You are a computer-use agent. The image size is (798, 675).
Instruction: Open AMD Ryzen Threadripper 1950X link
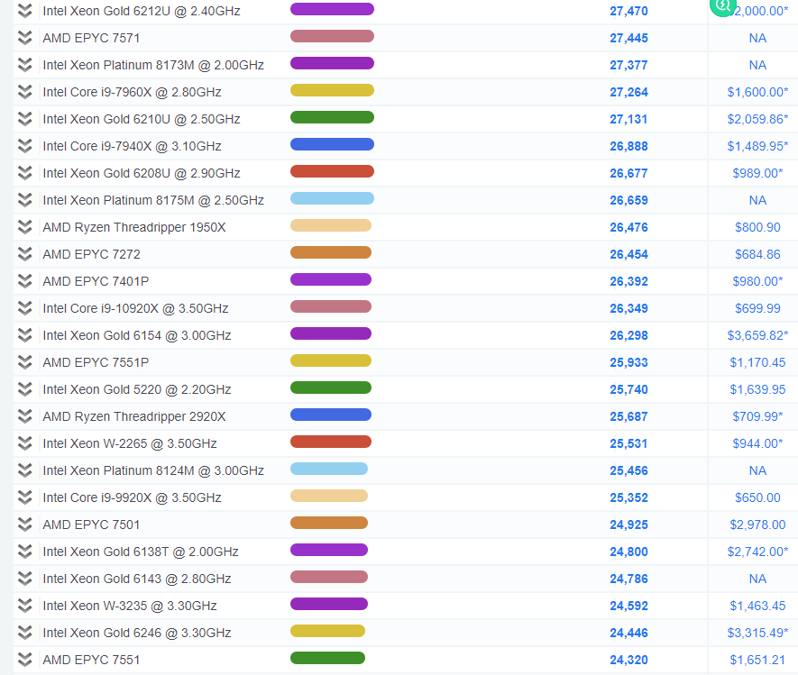134,227
